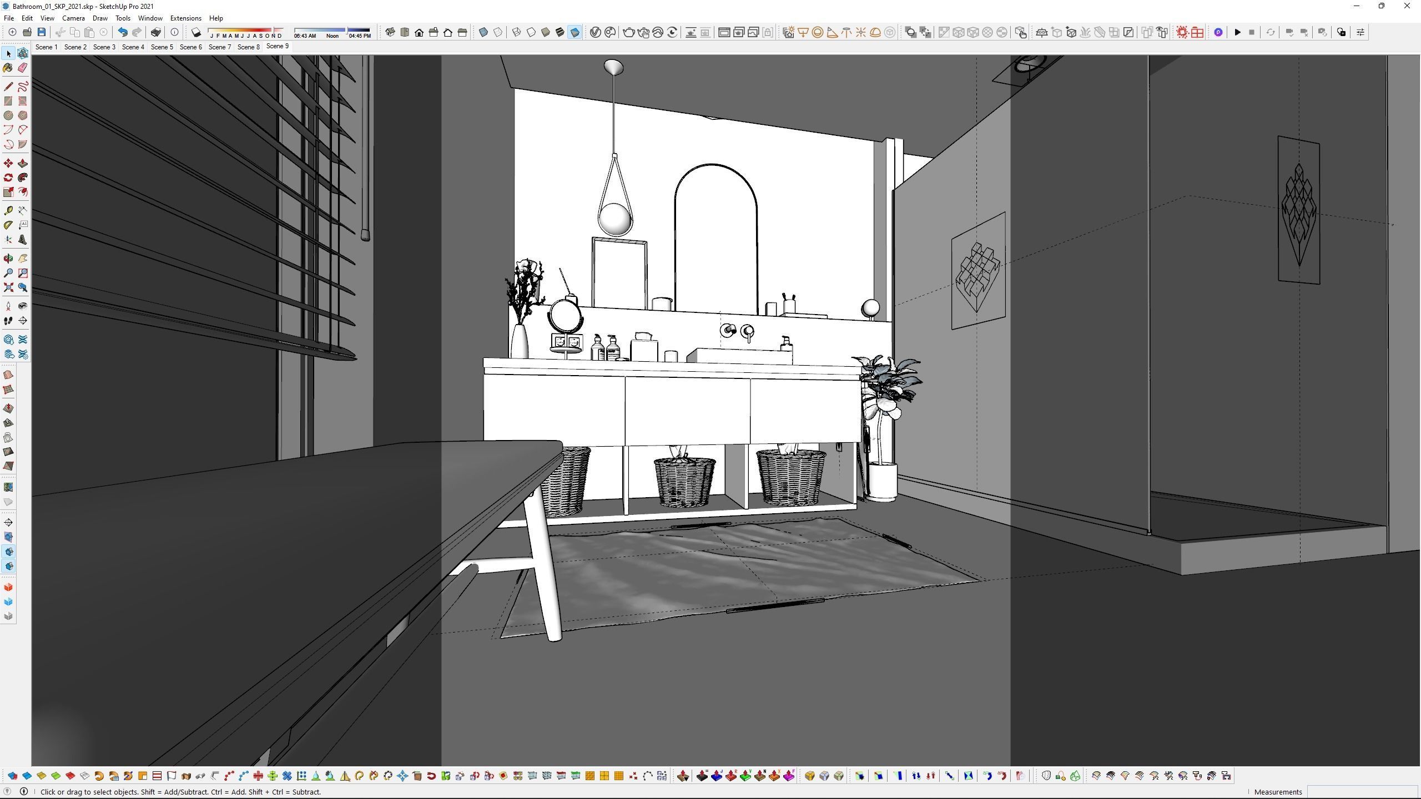The height and width of the screenshot is (799, 1421).
Task: Select the Zoom magnifier tool
Action: (8, 273)
